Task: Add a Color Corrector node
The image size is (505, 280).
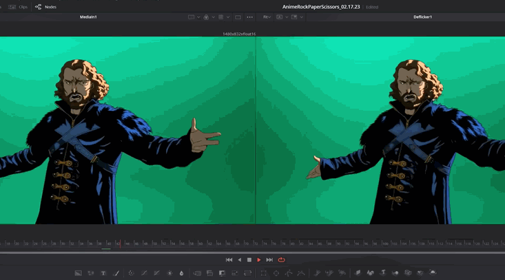Action: (131, 273)
